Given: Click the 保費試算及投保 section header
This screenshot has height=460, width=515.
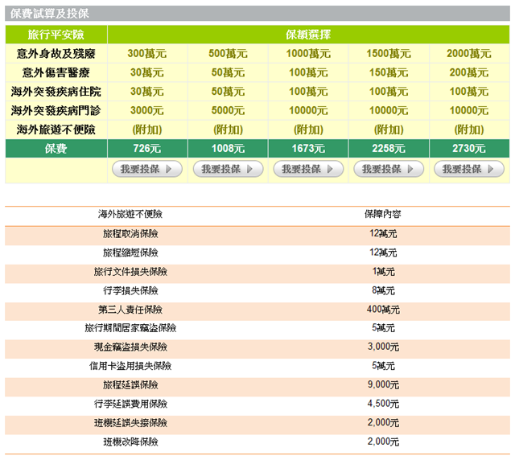Looking at the screenshot, I should point(257,14).
